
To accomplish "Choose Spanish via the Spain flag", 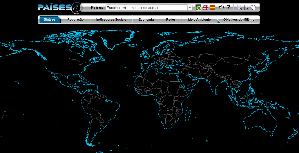I will pyautogui.click(x=212, y=8).
